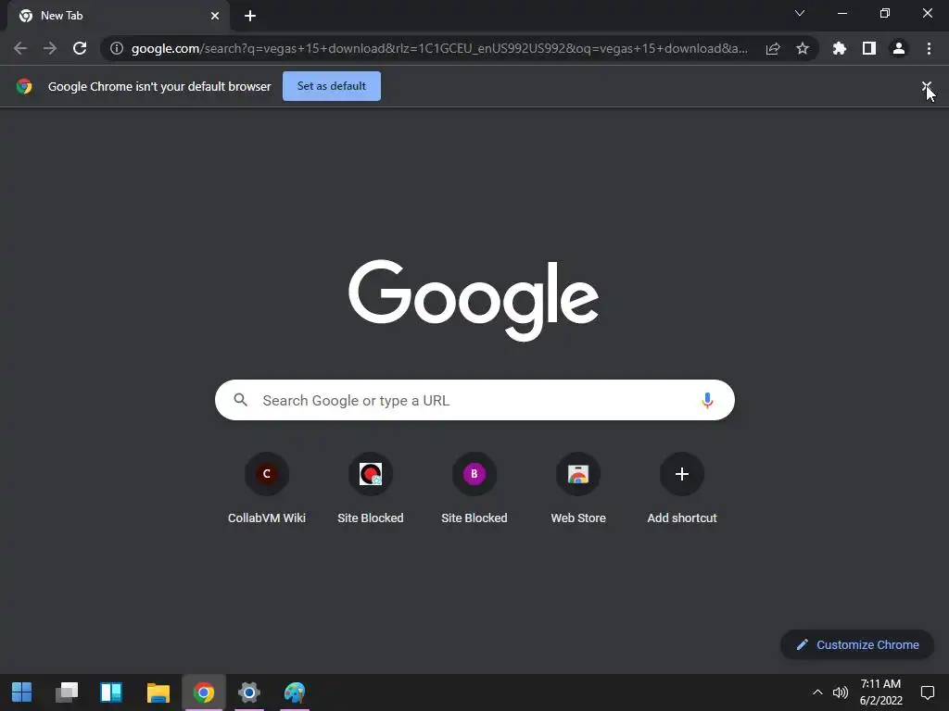Open the Web Store shortcut
Viewport: 949px width, 711px height.
(x=578, y=489)
